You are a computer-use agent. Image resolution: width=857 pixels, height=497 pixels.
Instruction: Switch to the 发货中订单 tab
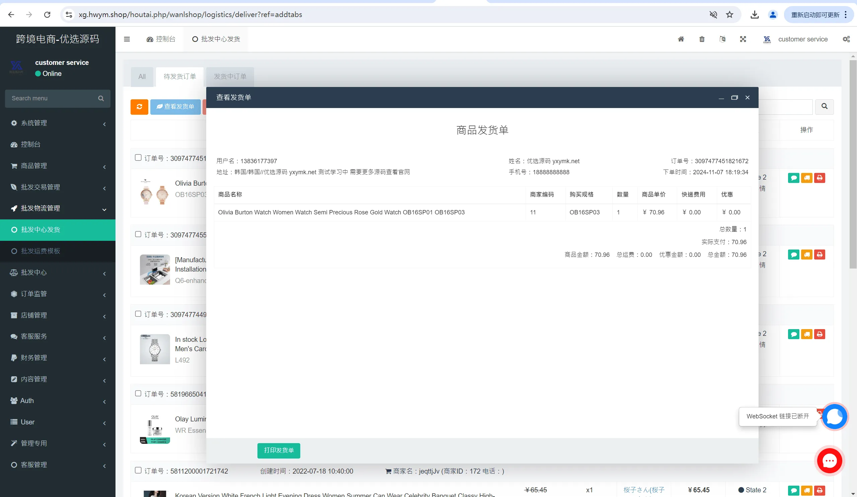point(230,77)
